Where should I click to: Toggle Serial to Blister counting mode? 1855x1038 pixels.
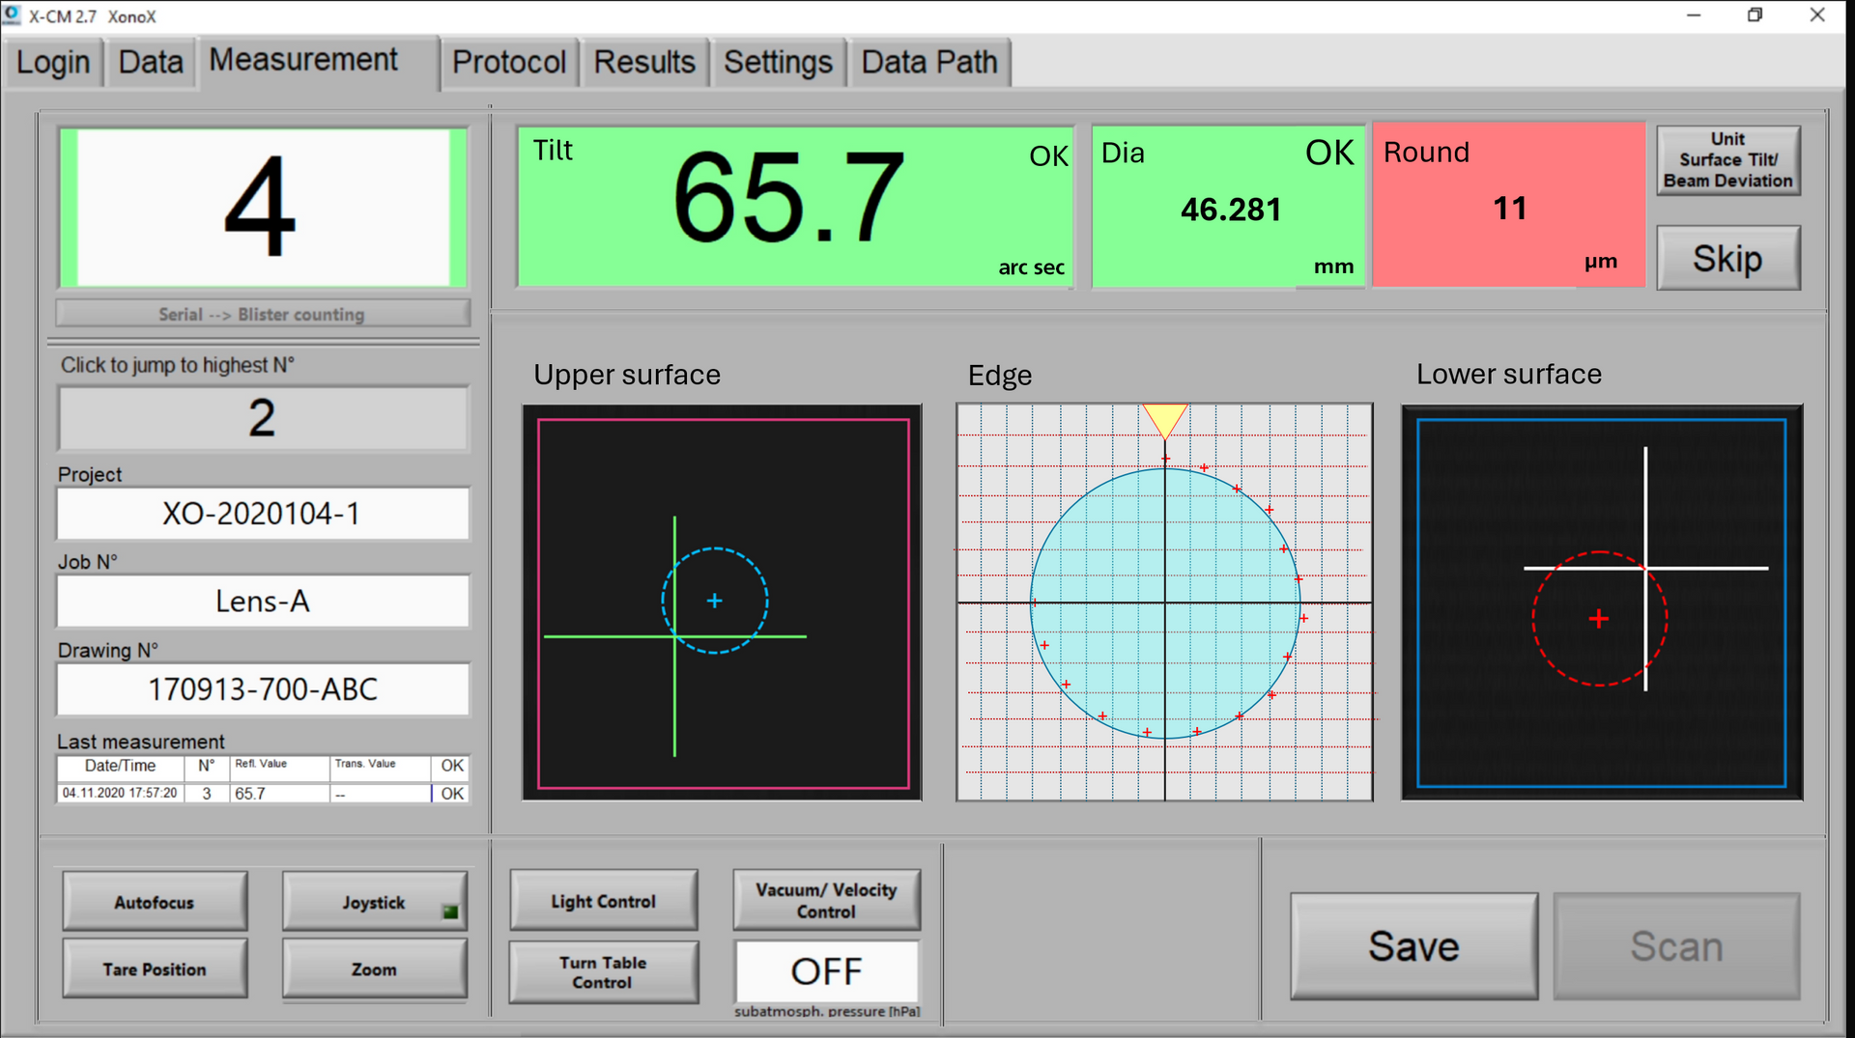[x=262, y=315]
